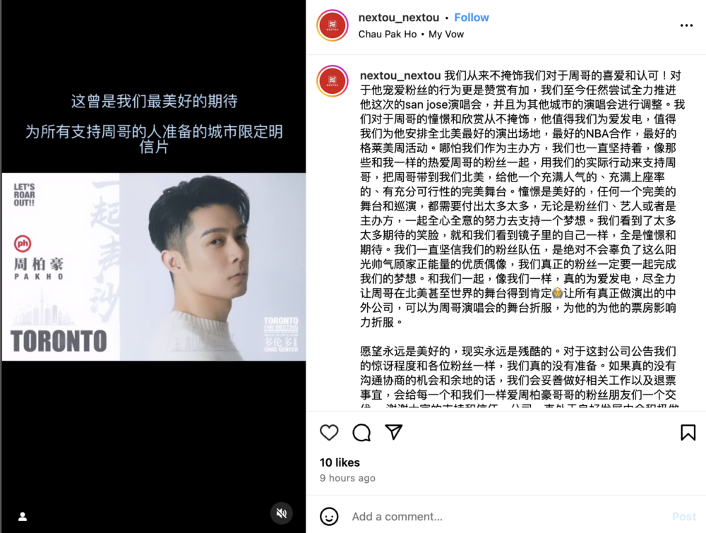Open the My Vow audio link
Screen dimensions: 706x533
point(446,34)
